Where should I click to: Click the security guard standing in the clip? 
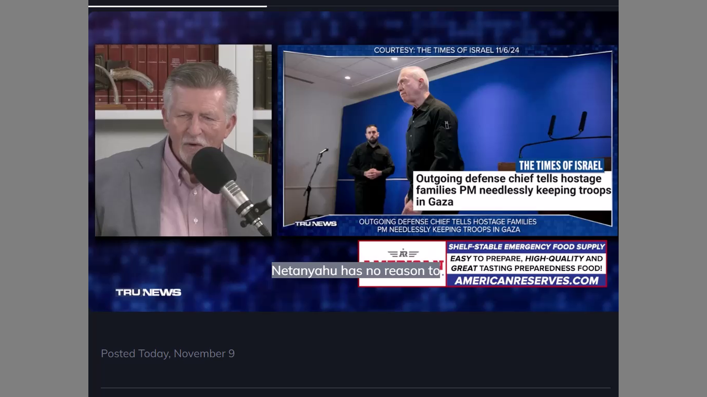(371, 165)
